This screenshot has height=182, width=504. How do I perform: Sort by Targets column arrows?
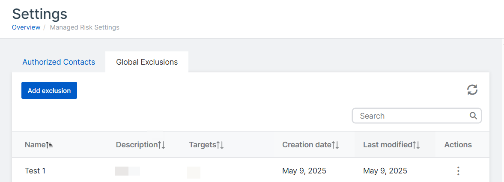pyautogui.click(x=220, y=145)
